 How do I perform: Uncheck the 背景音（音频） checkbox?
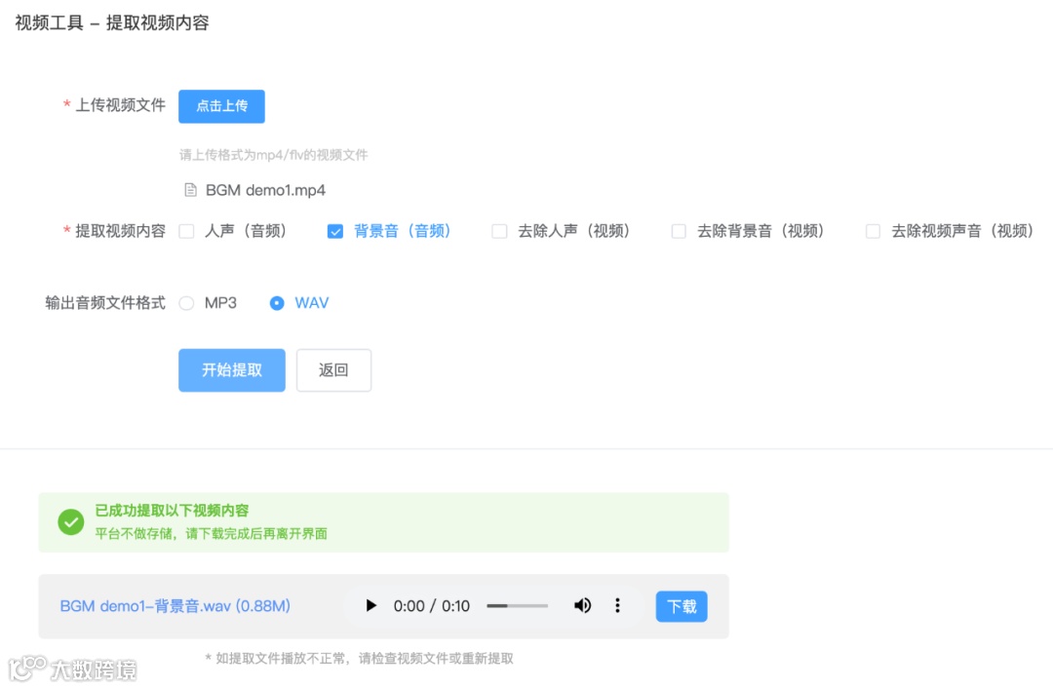[335, 231]
